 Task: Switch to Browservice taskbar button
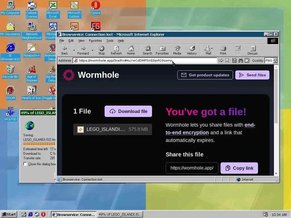pos(74,215)
